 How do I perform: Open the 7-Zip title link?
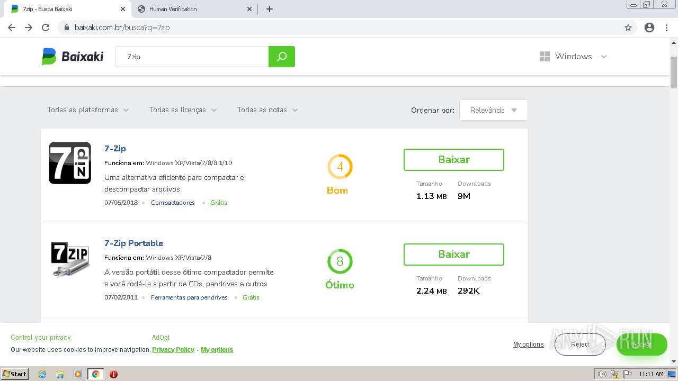[x=115, y=149]
